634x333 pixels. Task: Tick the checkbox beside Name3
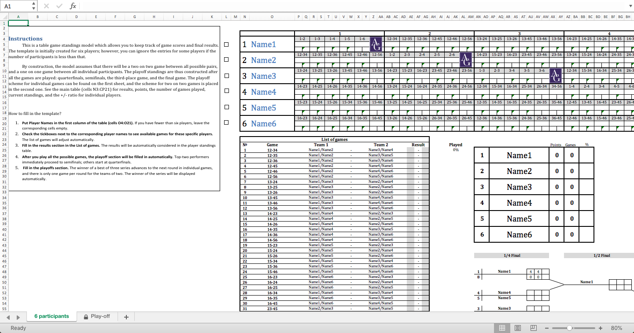point(226,75)
